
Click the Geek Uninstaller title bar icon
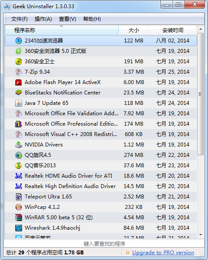tap(7, 6)
